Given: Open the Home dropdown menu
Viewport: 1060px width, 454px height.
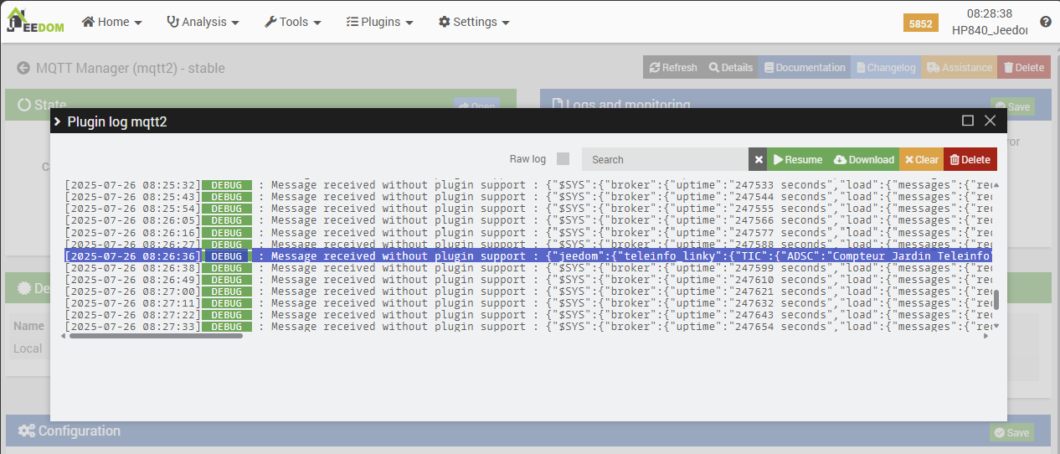Looking at the screenshot, I should (x=111, y=22).
